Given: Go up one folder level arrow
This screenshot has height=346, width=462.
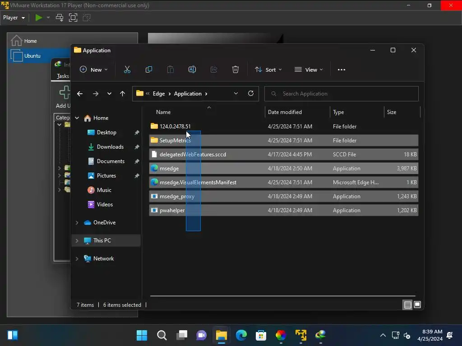Looking at the screenshot, I should [x=123, y=94].
